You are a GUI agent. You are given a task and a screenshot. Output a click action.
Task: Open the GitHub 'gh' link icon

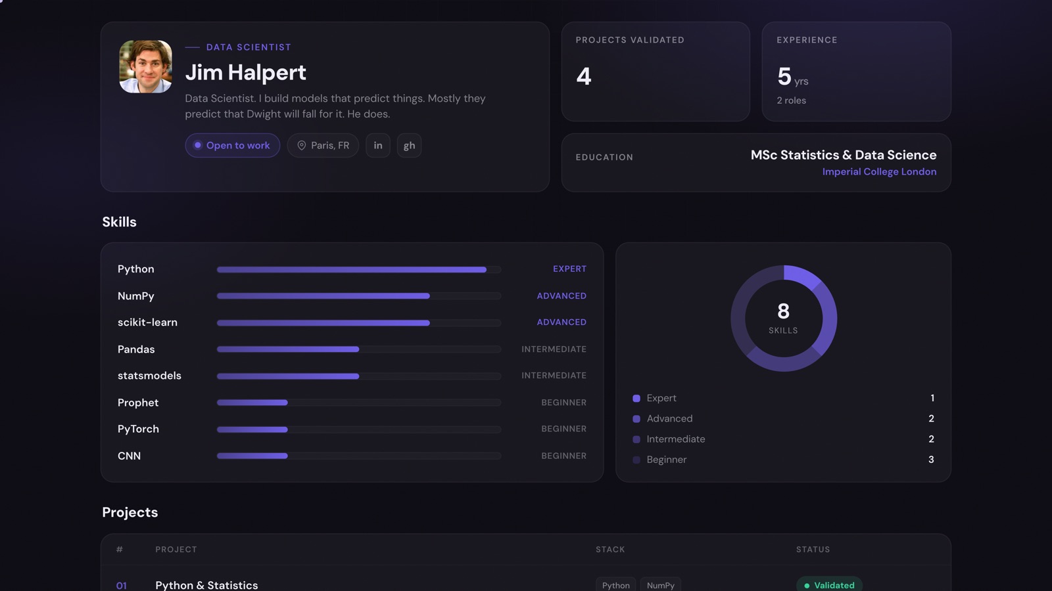[x=409, y=145]
